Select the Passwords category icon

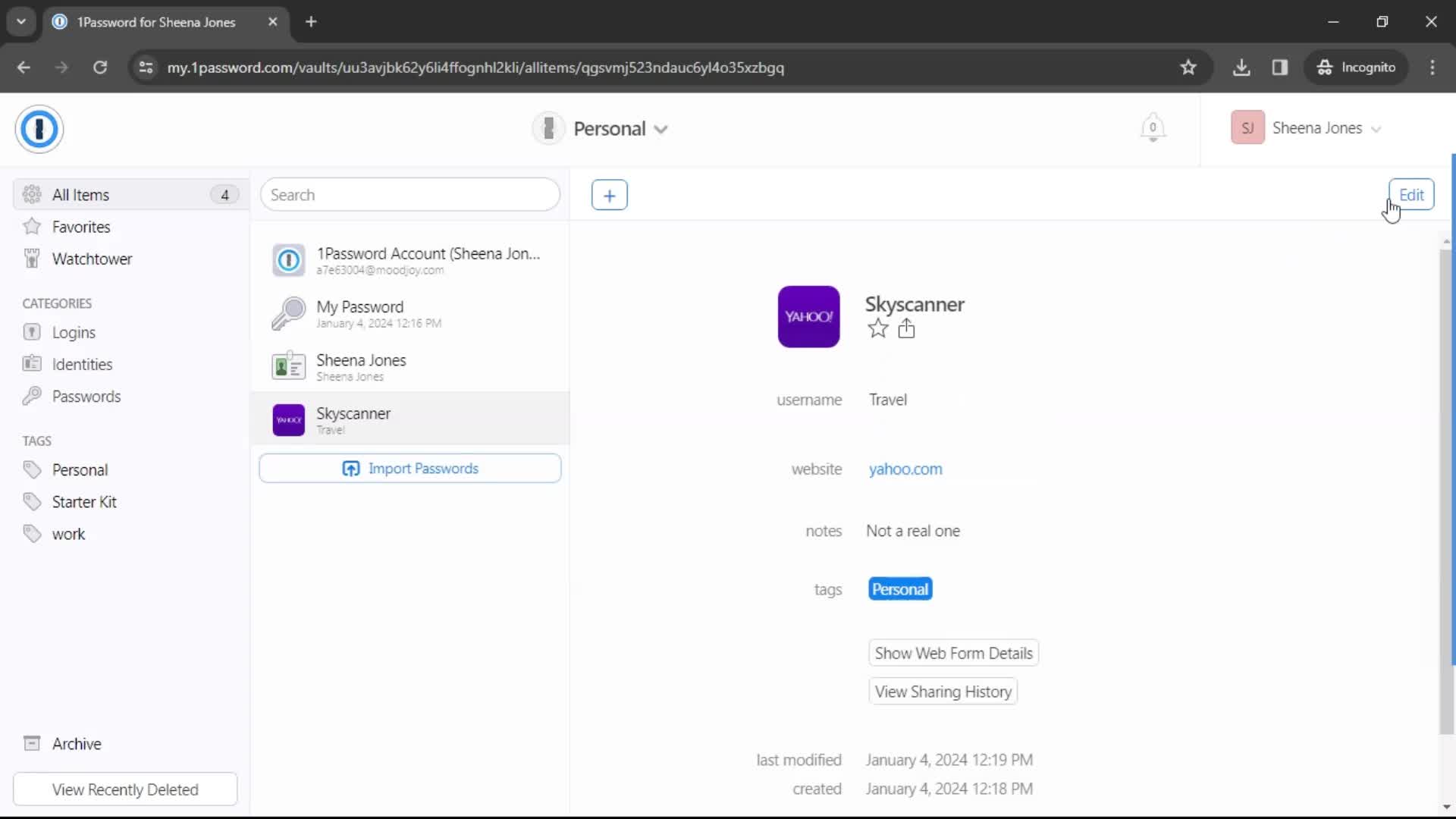(32, 395)
